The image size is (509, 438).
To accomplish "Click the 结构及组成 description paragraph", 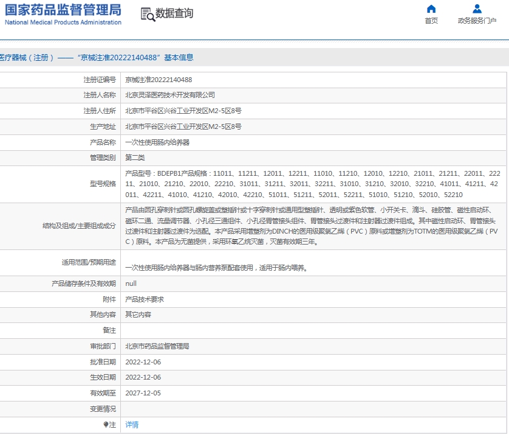I will [312, 226].
